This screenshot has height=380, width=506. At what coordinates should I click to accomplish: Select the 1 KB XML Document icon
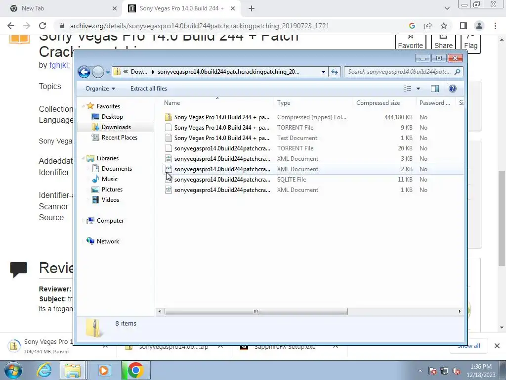(x=168, y=190)
